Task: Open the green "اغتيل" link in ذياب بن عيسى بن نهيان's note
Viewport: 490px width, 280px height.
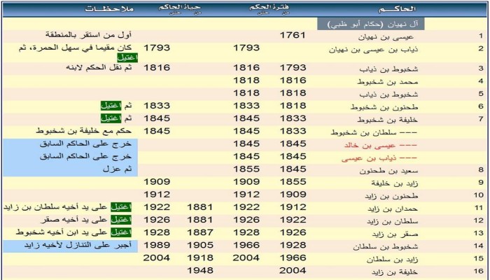Action: [127, 58]
